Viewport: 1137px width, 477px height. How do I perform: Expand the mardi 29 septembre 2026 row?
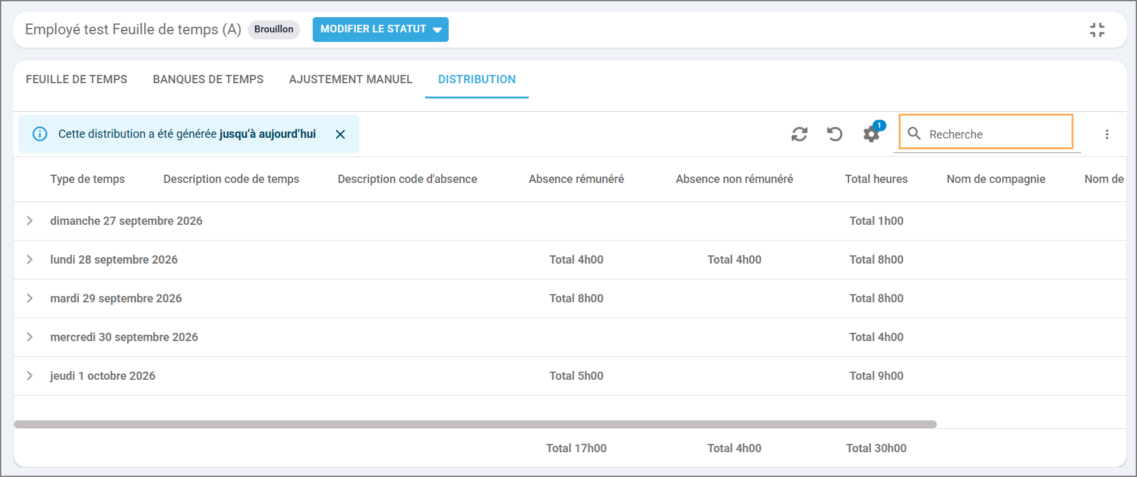pos(29,298)
